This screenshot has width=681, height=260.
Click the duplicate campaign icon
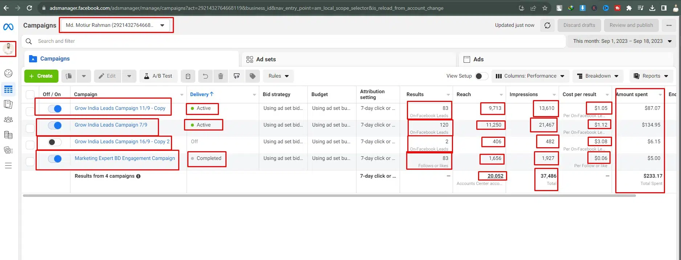pos(69,76)
